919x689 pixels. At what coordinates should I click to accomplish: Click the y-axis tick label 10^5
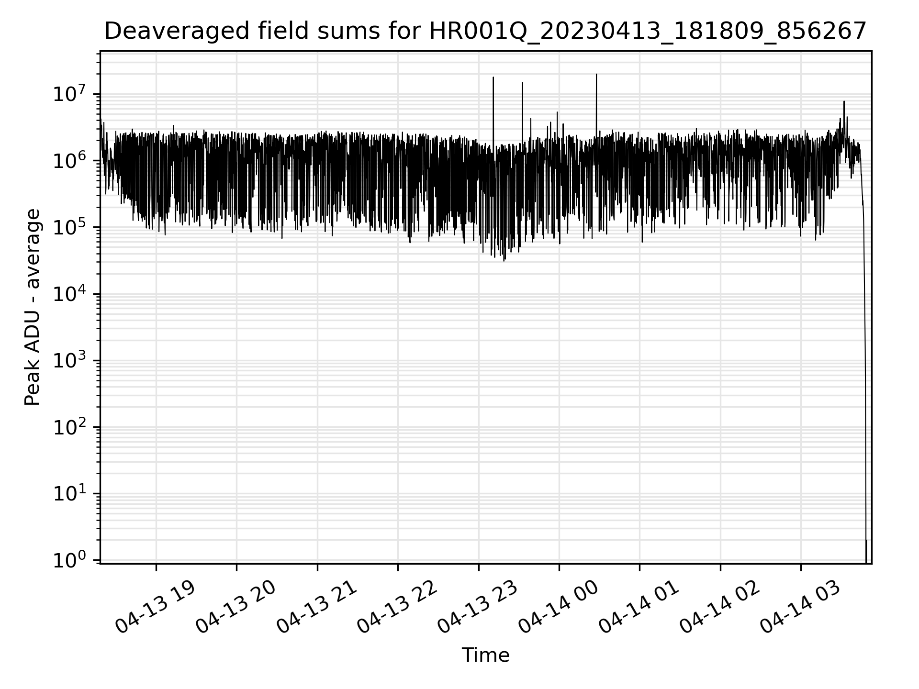[69, 226]
